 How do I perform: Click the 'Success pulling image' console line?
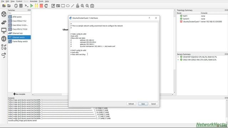tap(22, 121)
